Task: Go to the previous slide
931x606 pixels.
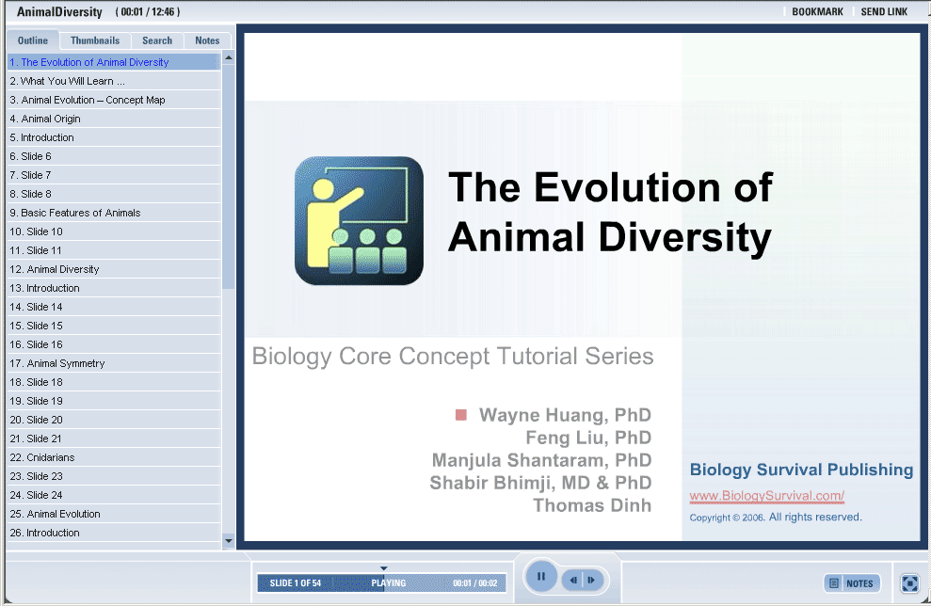Action: (573, 581)
